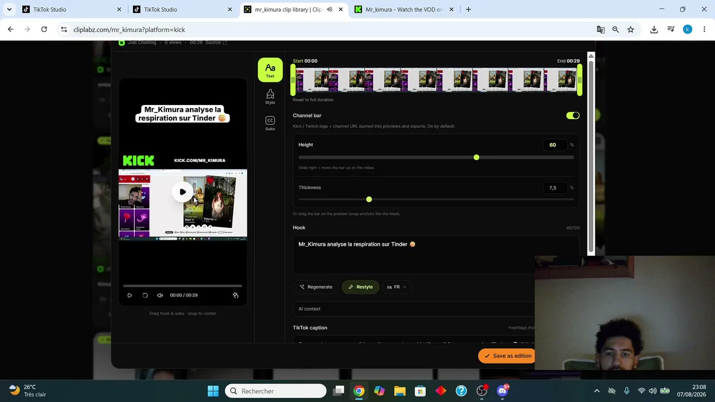Grab the timeline end trim handle

click(580, 80)
